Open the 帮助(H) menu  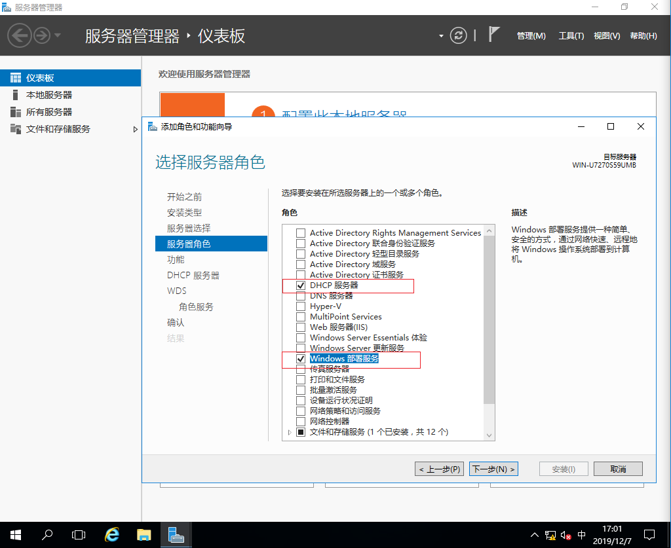(x=643, y=36)
